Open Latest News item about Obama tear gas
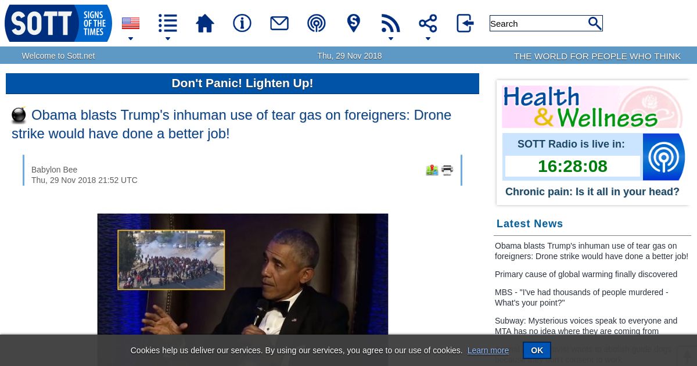 click(591, 251)
